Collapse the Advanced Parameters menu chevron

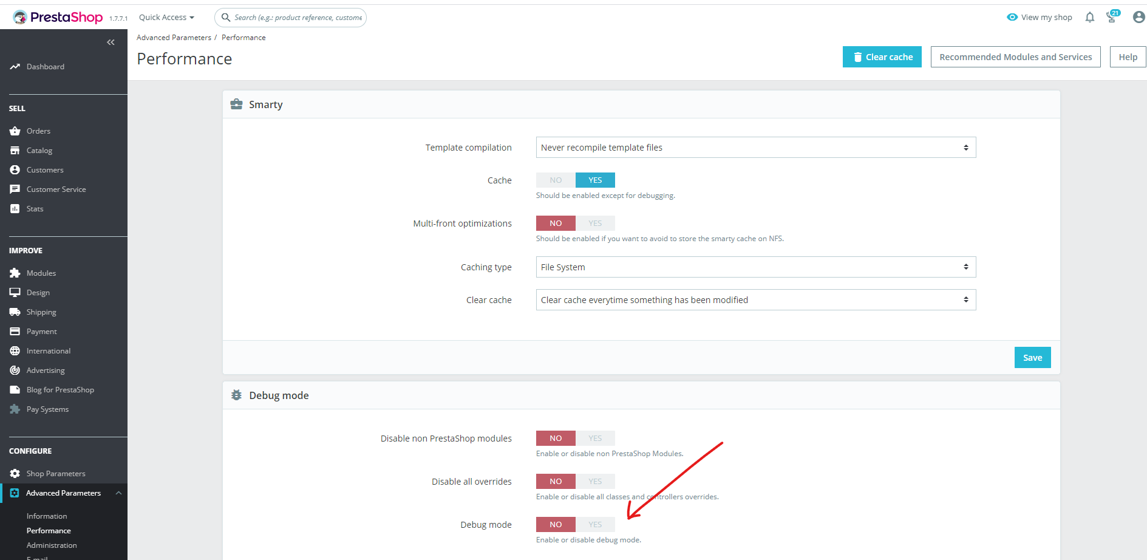tap(118, 493)
